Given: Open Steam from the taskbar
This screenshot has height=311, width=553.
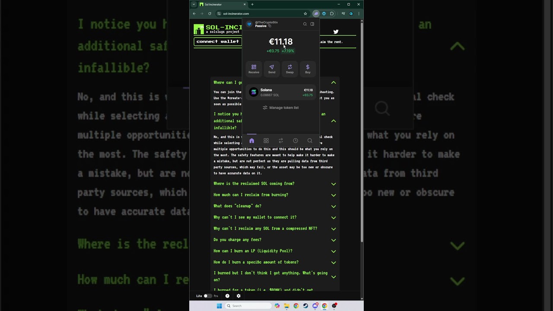Looking at the screenshot, I should (305, 306).
